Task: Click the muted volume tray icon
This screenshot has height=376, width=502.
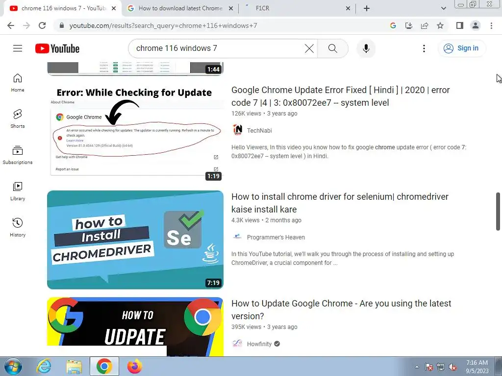Action: coord(452,367)
